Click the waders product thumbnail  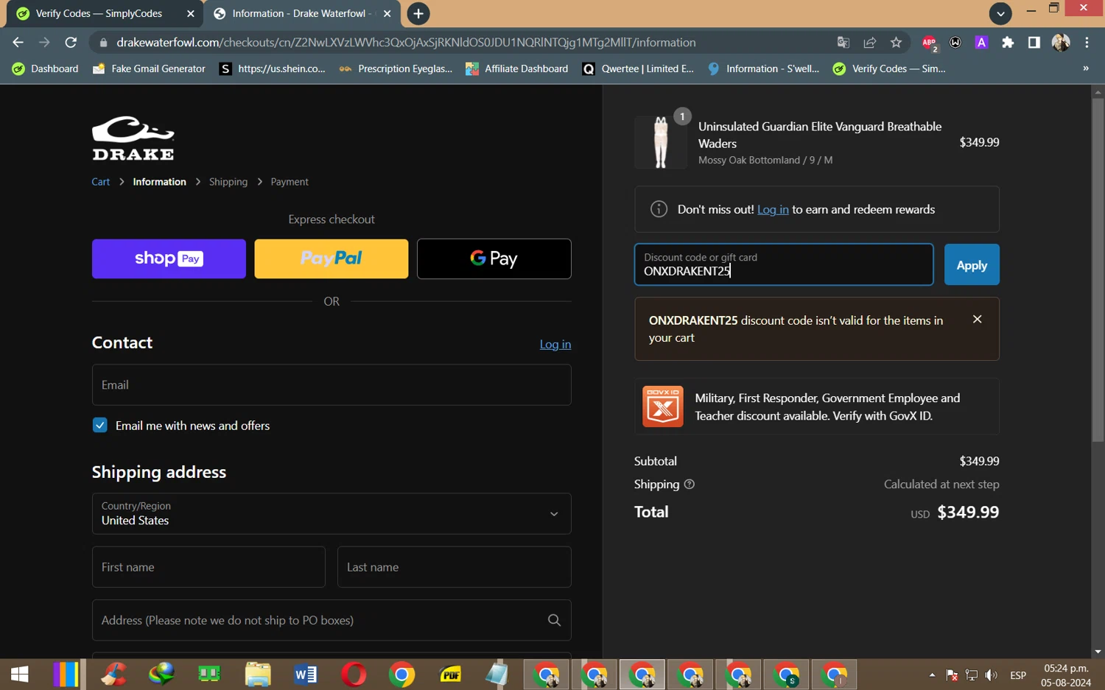[660, 142]
